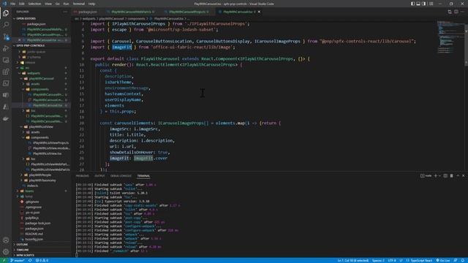468x263 pixels.
Task: Open gulpfile.js in the explorer
Action: (x=31, y=218)
